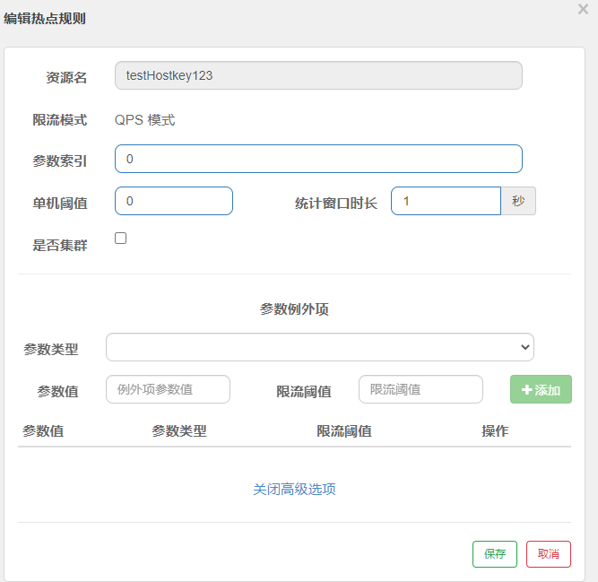Screen dimensions: 598x582
Task: Cancel editing with 取消 button
Action: coord(549,554)
